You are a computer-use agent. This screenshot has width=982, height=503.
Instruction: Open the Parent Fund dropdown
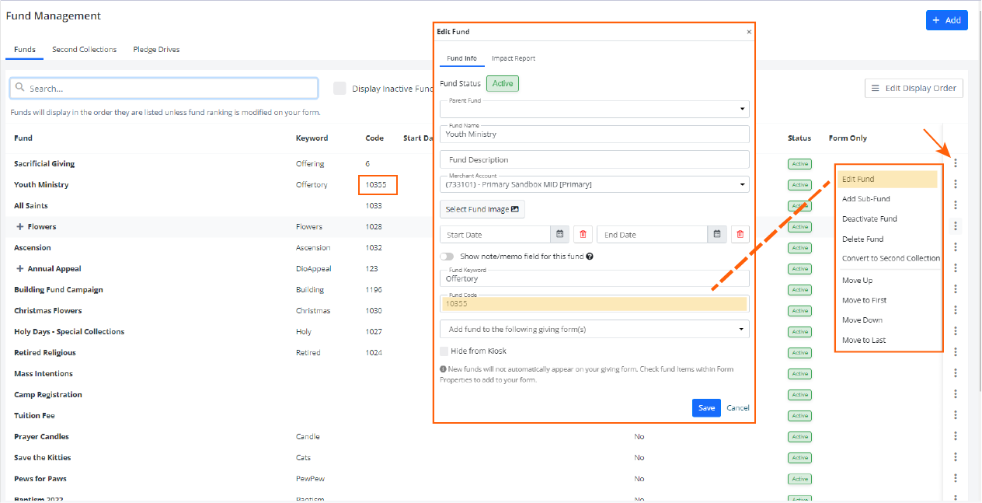pyautogui.click(x=594, y=109)
